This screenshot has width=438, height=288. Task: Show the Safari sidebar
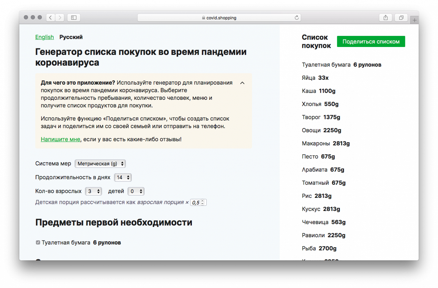tap(74, 18)
